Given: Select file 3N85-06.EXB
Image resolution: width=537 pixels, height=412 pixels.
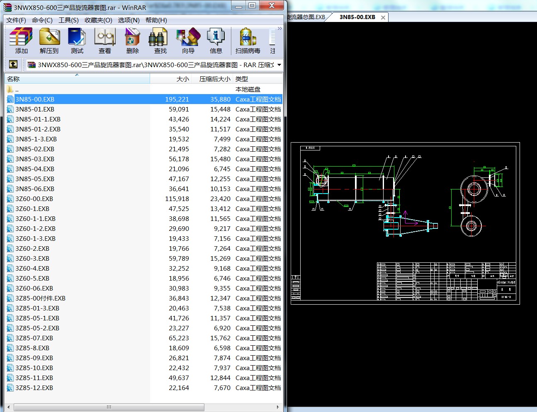Looking at the screenshot, I should 144,189.
